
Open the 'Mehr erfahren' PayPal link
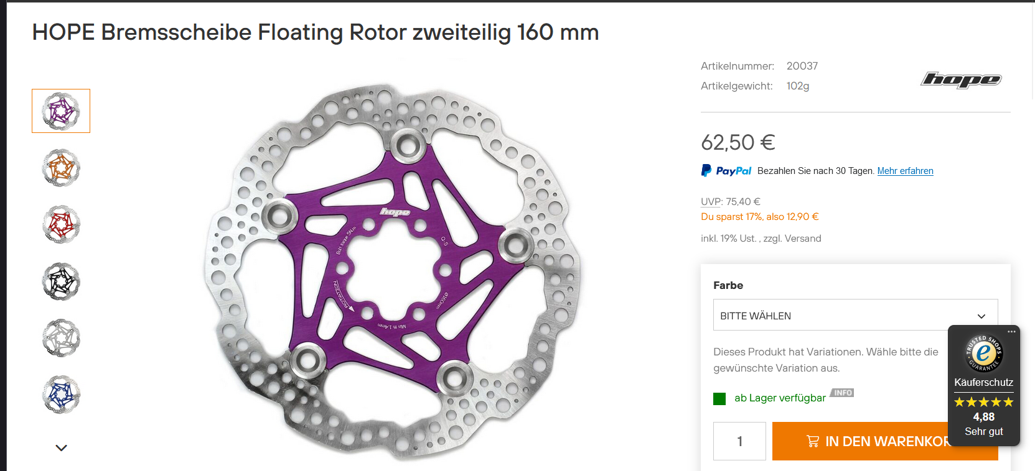click(905, 171)
